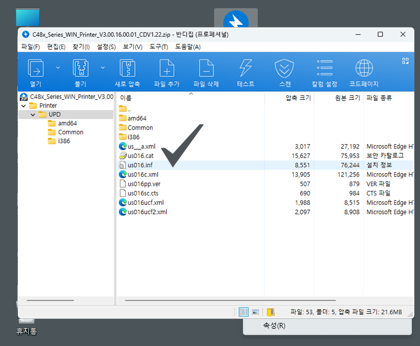
Task: Open the 도움말(A) menu
Action: click(x=187, y=47)
